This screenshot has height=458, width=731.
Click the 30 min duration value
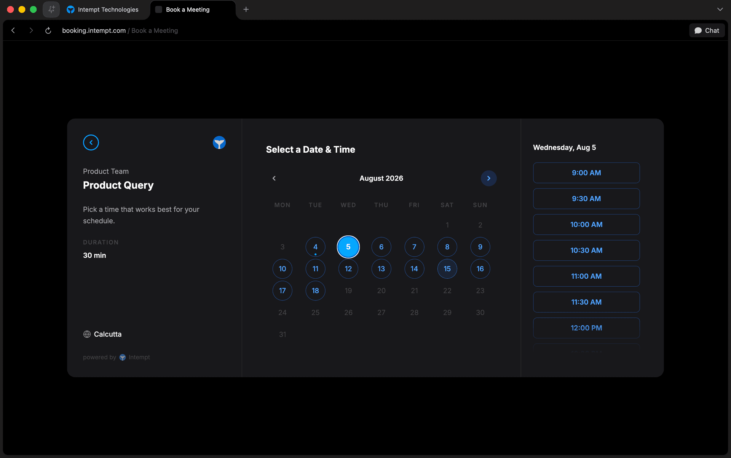click(x=94, y=255)
